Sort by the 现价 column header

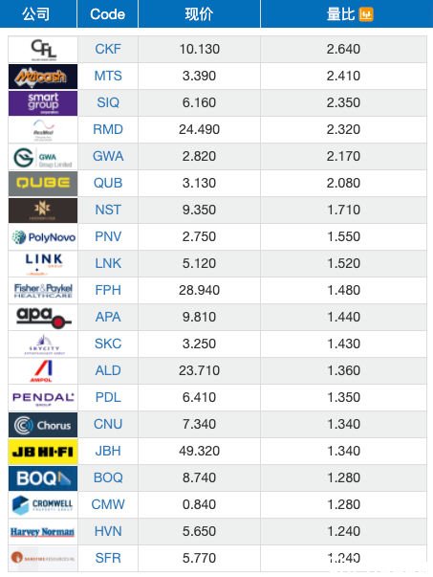[199, 14]
